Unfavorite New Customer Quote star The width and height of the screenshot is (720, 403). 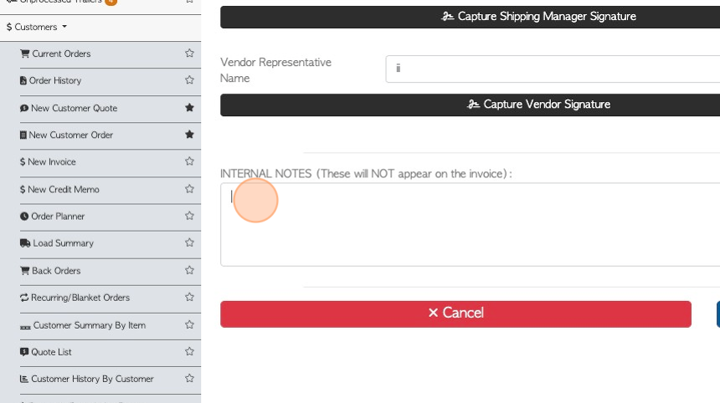pos(189,108)
